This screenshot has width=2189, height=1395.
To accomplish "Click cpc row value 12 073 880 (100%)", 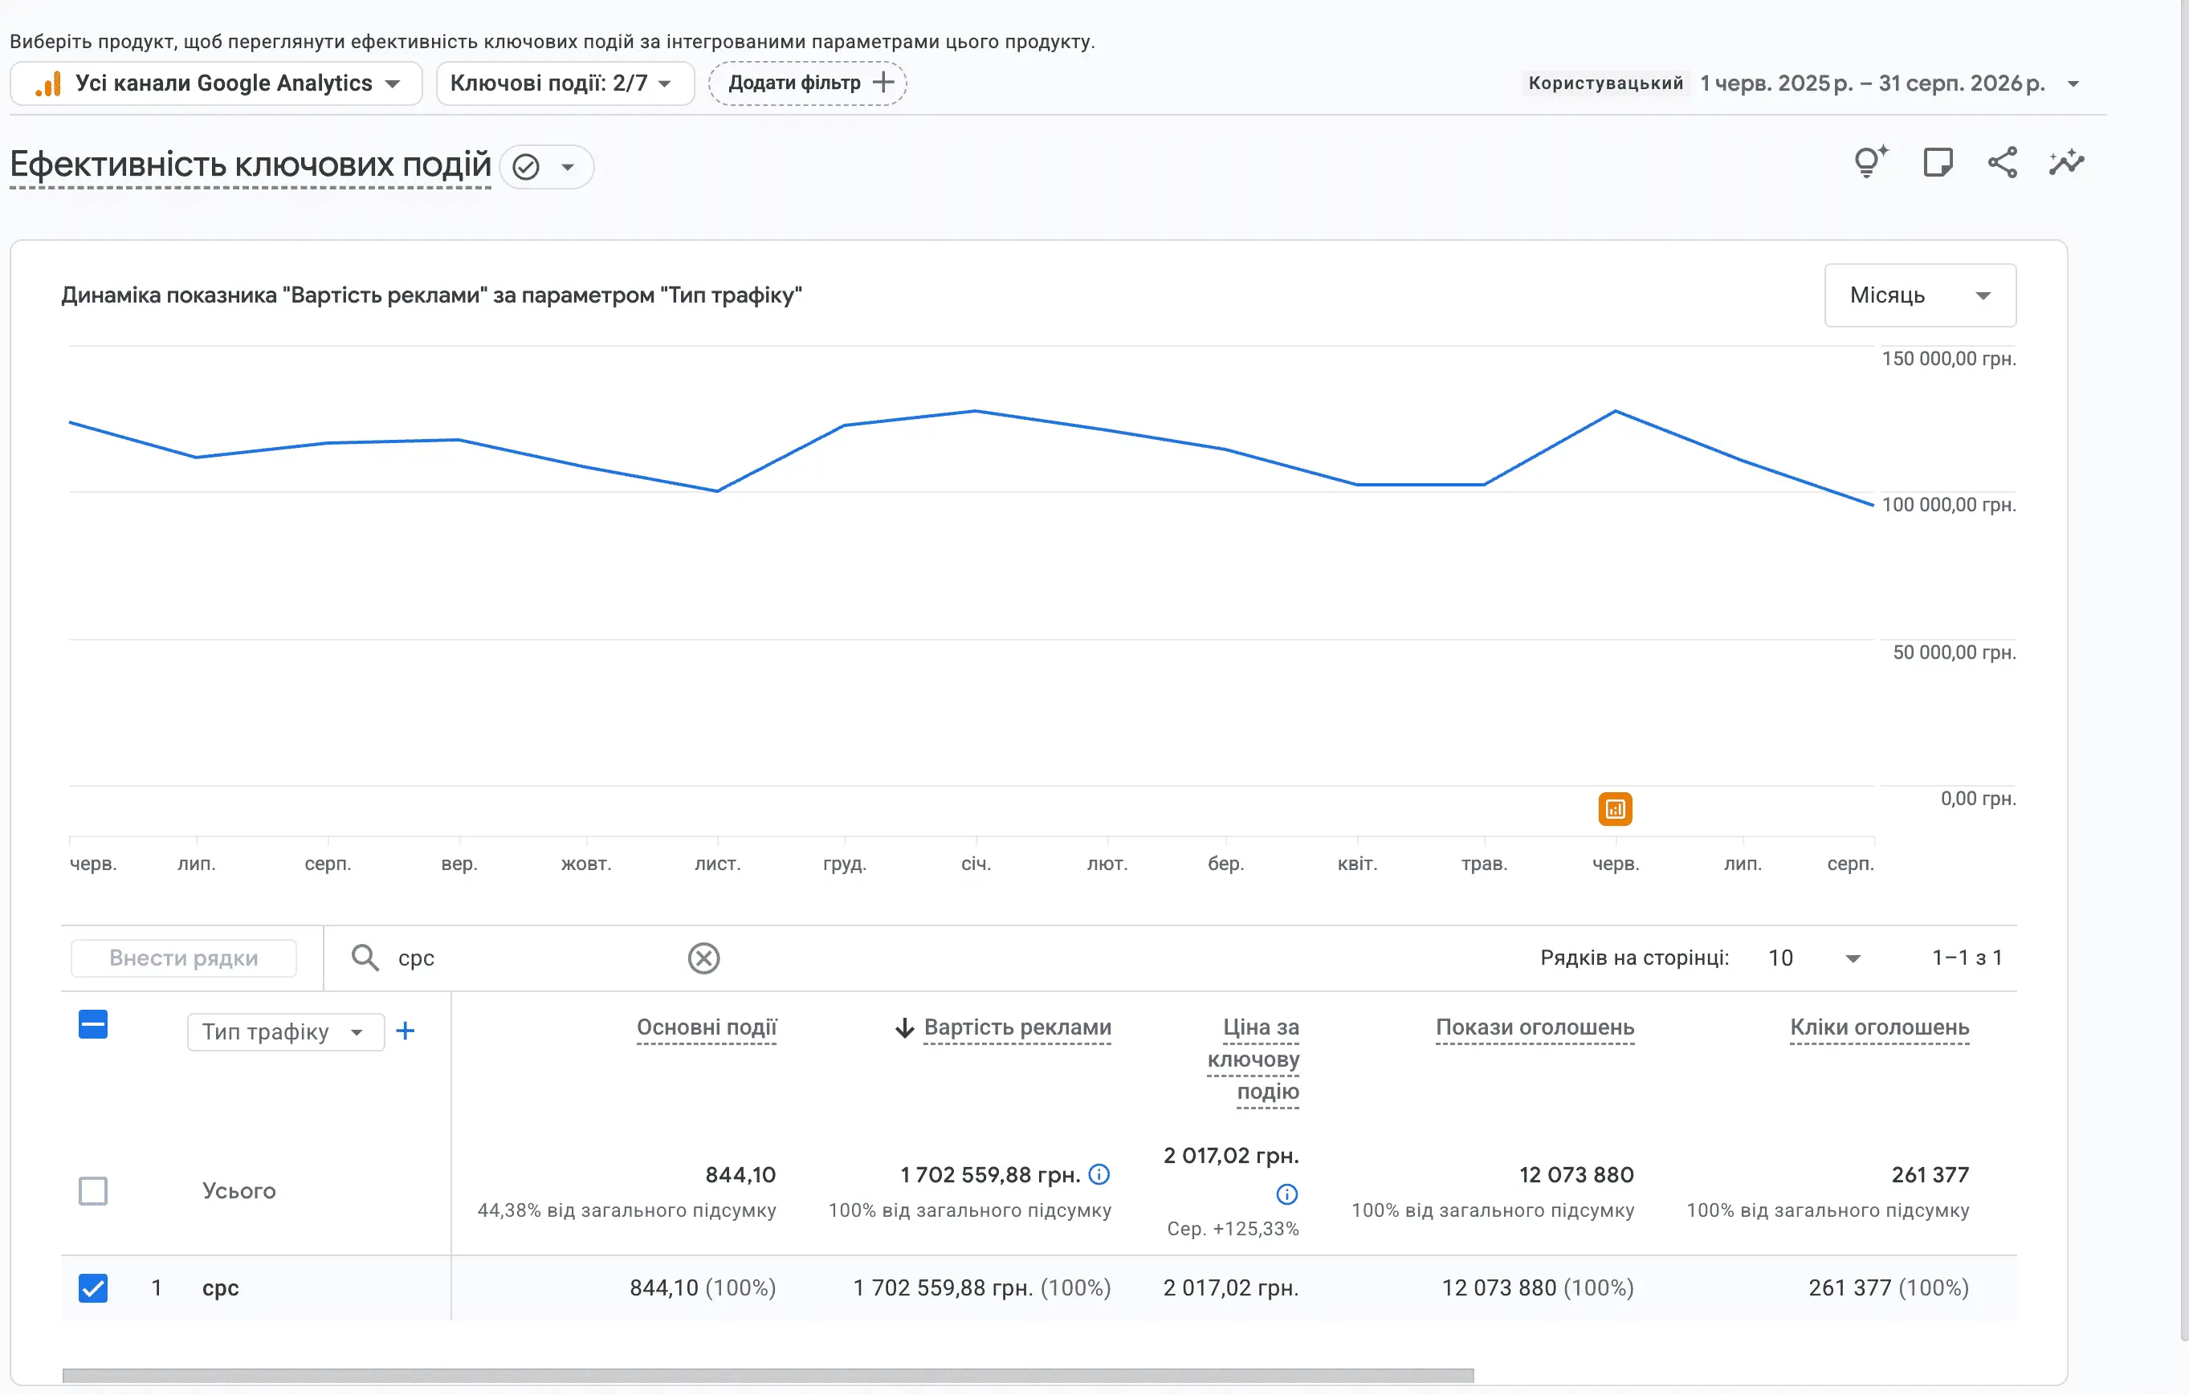I will (x=1537, y=1287).
